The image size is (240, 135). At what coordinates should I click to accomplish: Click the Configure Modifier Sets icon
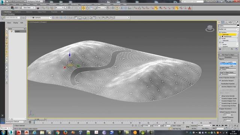[x=236, y=49]
